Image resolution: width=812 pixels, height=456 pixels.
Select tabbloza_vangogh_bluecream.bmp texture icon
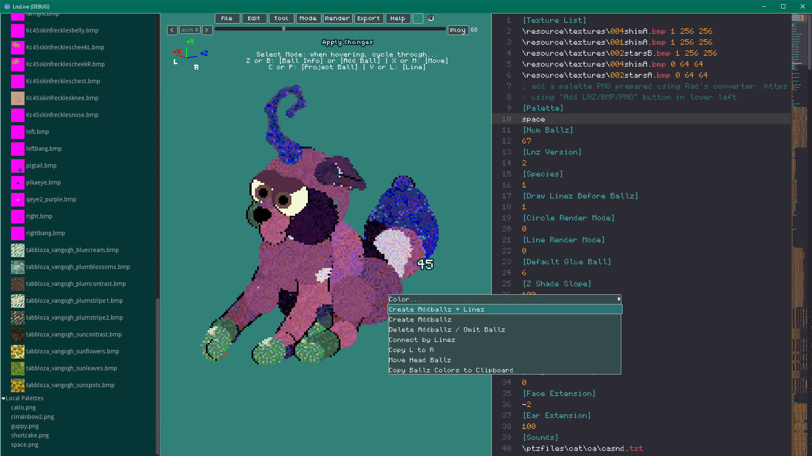point(17,250)
